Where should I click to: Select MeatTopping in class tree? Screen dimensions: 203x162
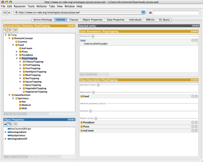tap(33, 75)
